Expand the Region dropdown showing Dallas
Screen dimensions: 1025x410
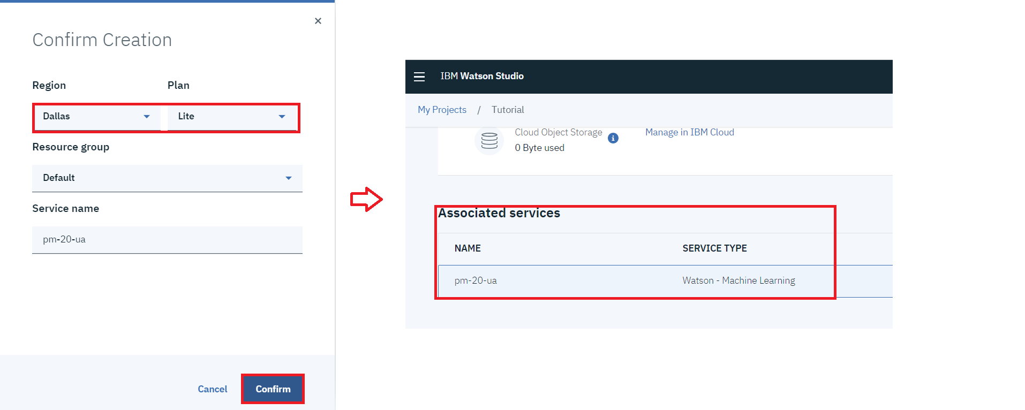click(96, 117)
